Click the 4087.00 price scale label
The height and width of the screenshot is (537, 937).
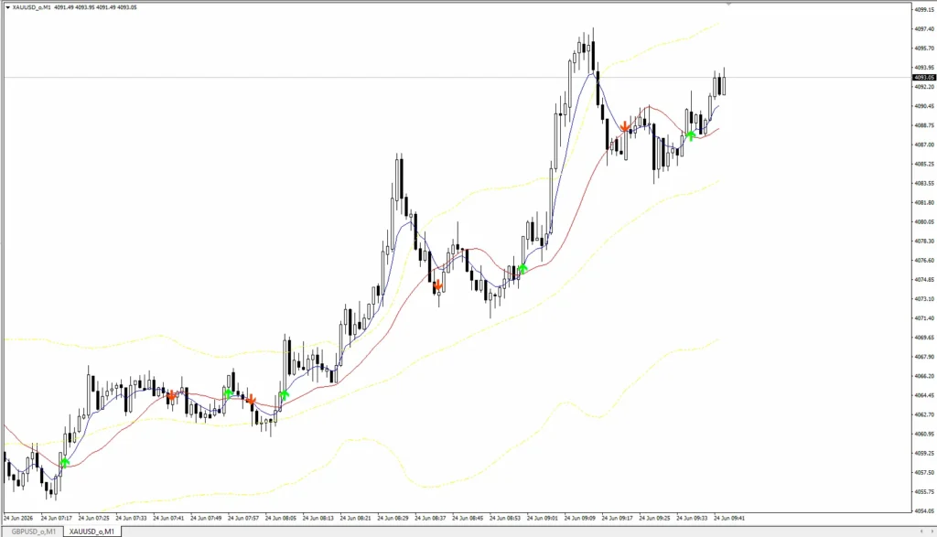pos(924,145)
